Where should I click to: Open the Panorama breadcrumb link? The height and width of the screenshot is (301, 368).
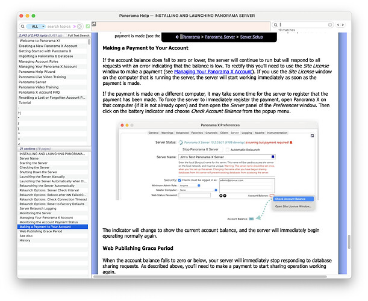[x=191, y=37]
